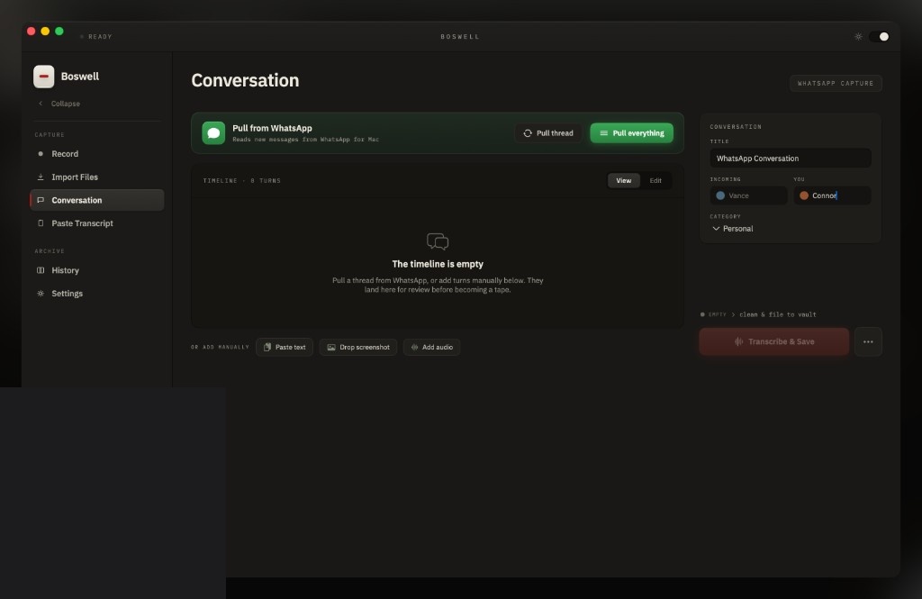Click the refresh icon on Pull thread
This screenshot has height=599, width=922.
528,133
